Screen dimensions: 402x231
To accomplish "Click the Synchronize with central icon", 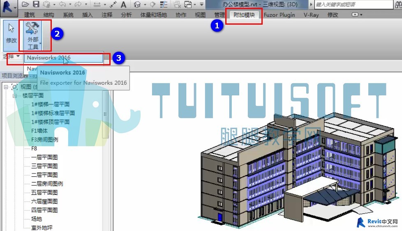I will point(47,4).
